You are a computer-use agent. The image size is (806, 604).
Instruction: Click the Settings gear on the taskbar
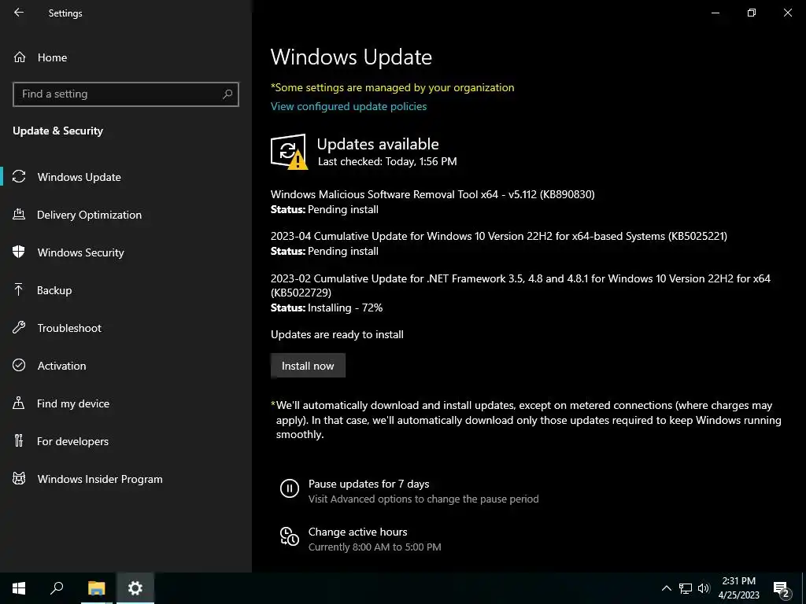pos(135,588)
